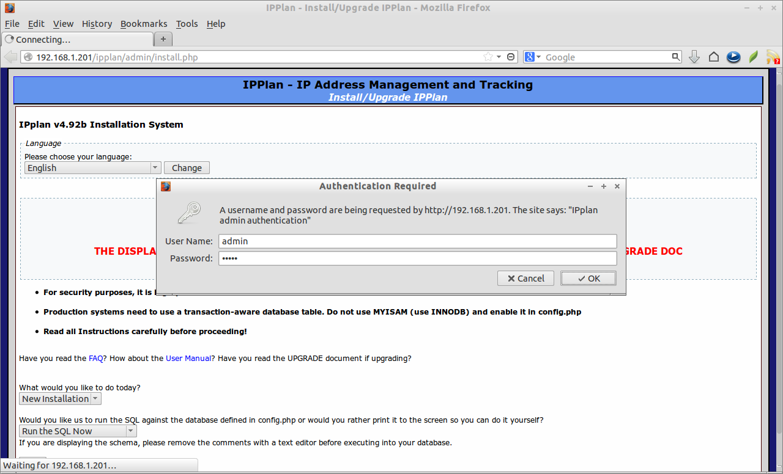Open the Edit menu
Screen dimensions: 783x474
pyautogui.click(x=36, y=24)
